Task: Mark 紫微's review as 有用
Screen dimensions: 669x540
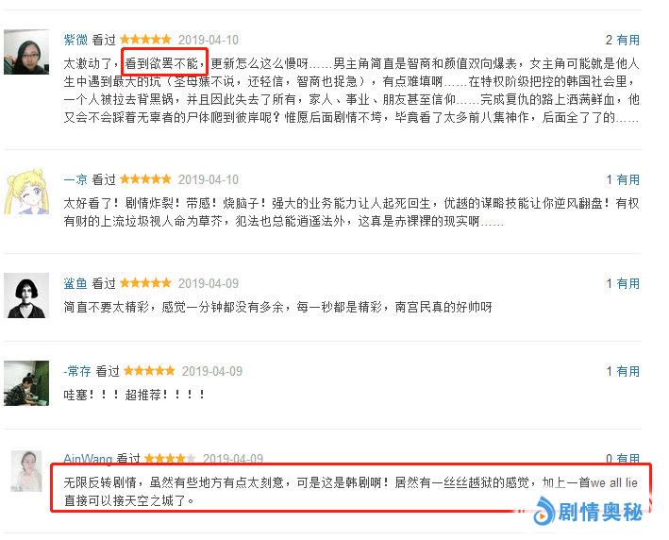Action: [628, 40]
